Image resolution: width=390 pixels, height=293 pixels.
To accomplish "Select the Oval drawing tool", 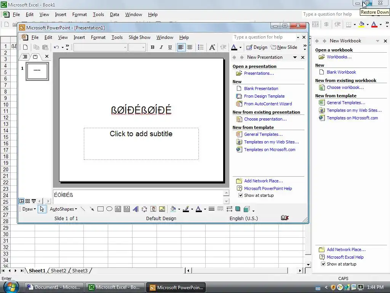I will click(x=109, y=209).
